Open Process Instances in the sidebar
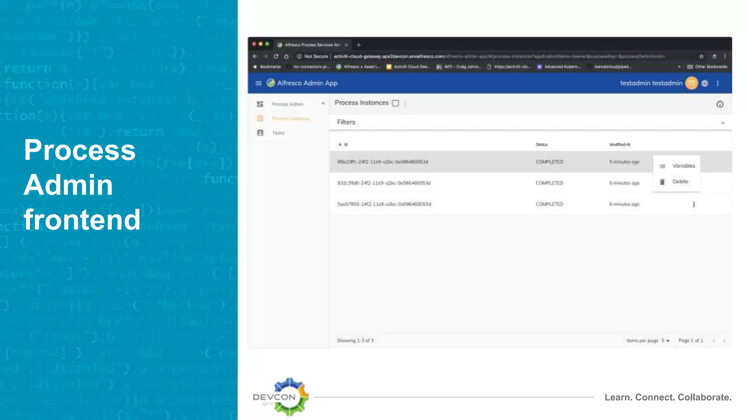748x420 pixels. coord(291,118)
